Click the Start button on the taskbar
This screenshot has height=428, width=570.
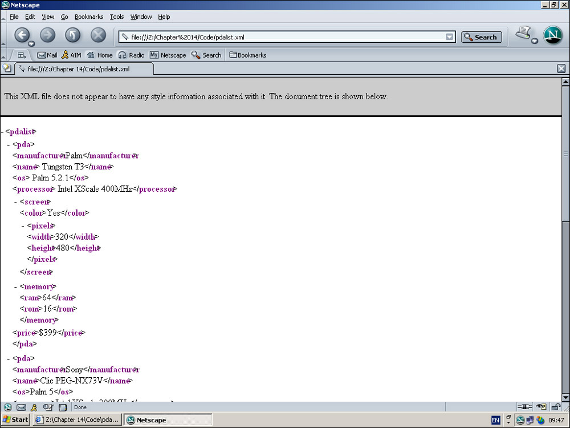tap(15, 420)
